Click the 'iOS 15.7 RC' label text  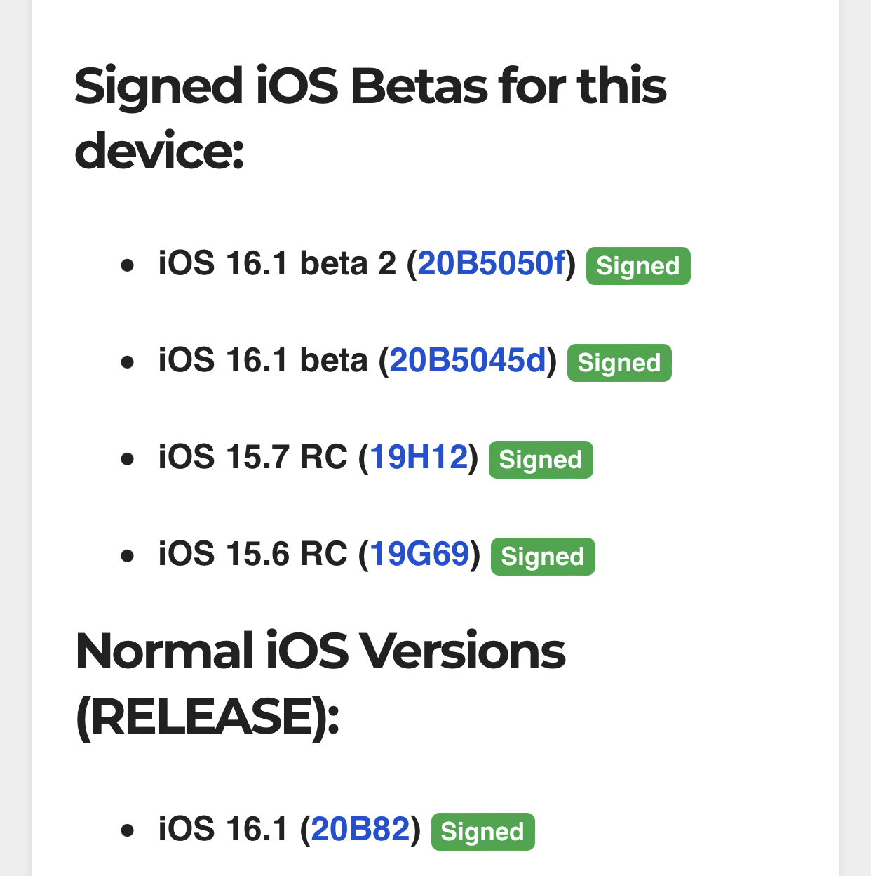tap(253, 458)
